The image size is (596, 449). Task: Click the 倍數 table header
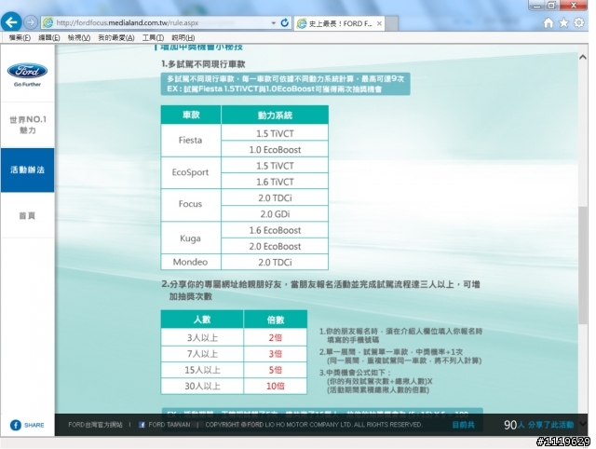[x=276, y=320]
